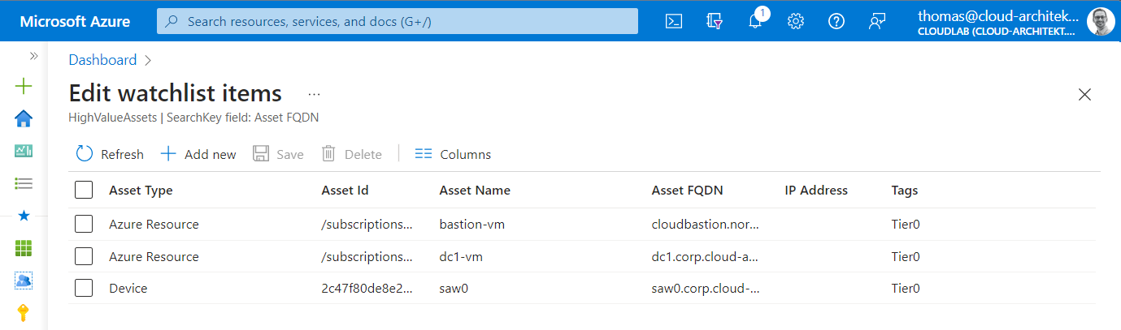
Task: Open the notifications bell
Action: pos(755,22)
